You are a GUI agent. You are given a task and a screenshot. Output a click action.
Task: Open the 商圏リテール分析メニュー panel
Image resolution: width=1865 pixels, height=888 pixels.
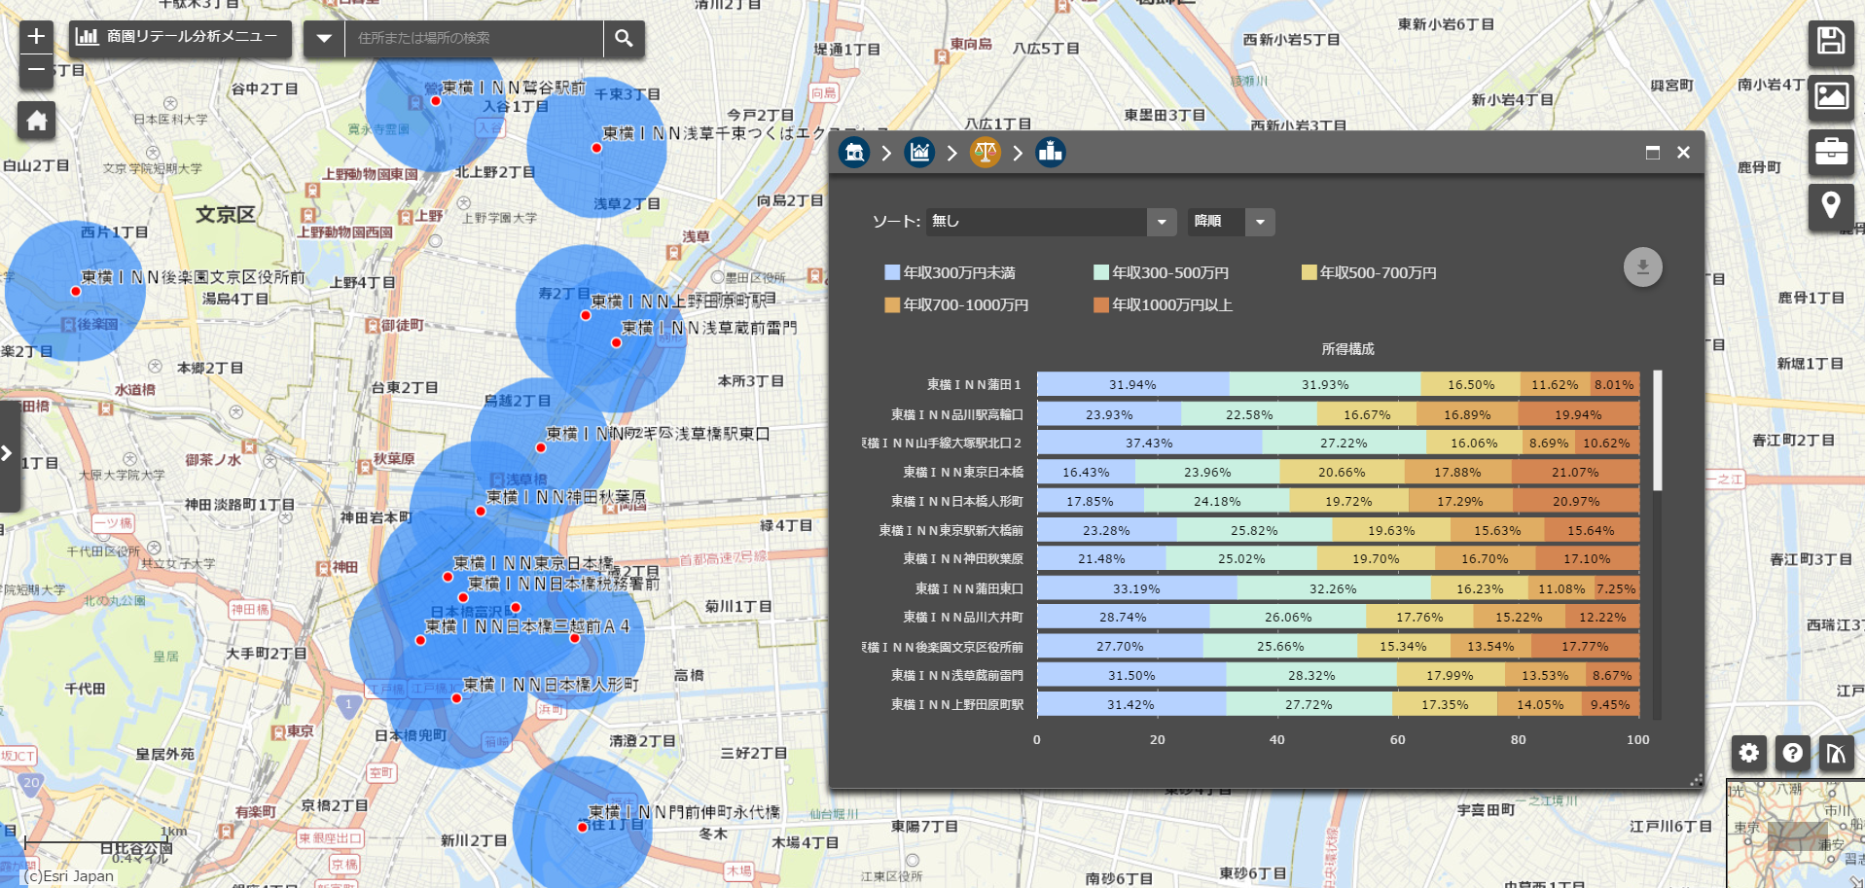tap(180, 39)
